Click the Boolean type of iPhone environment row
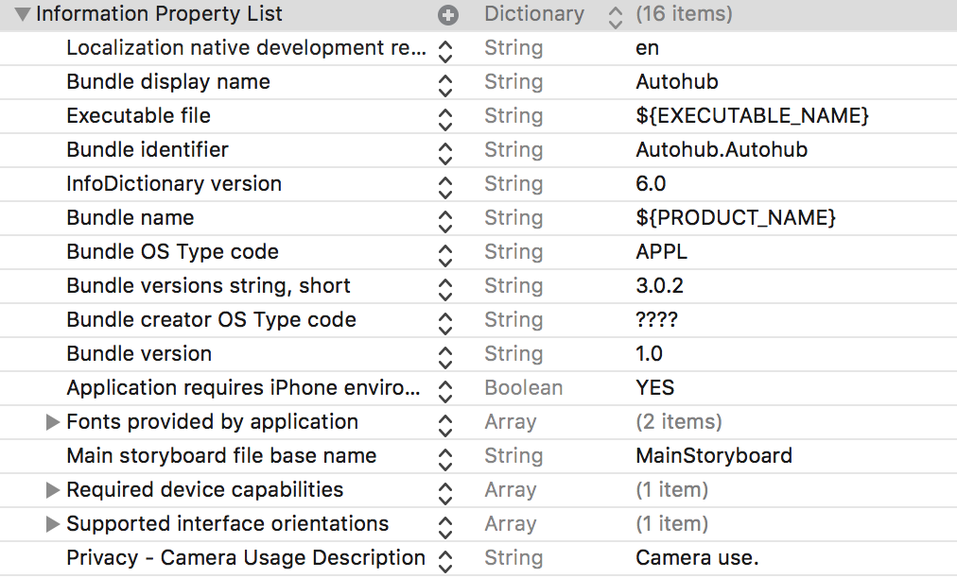The height and width of the screenshot is (578, 957). point(523,388)
